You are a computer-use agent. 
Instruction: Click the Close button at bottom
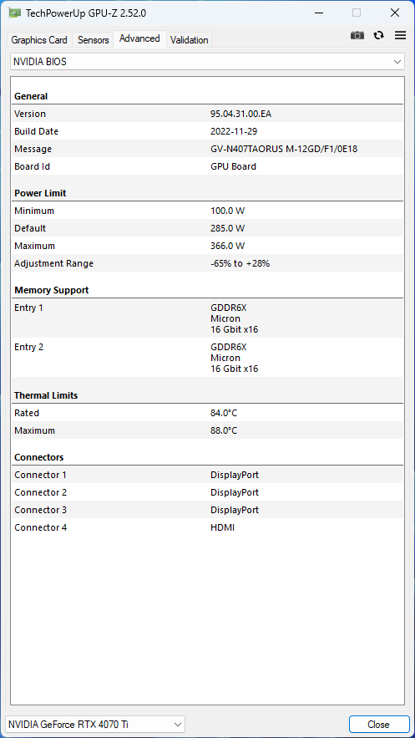point(379,725)
